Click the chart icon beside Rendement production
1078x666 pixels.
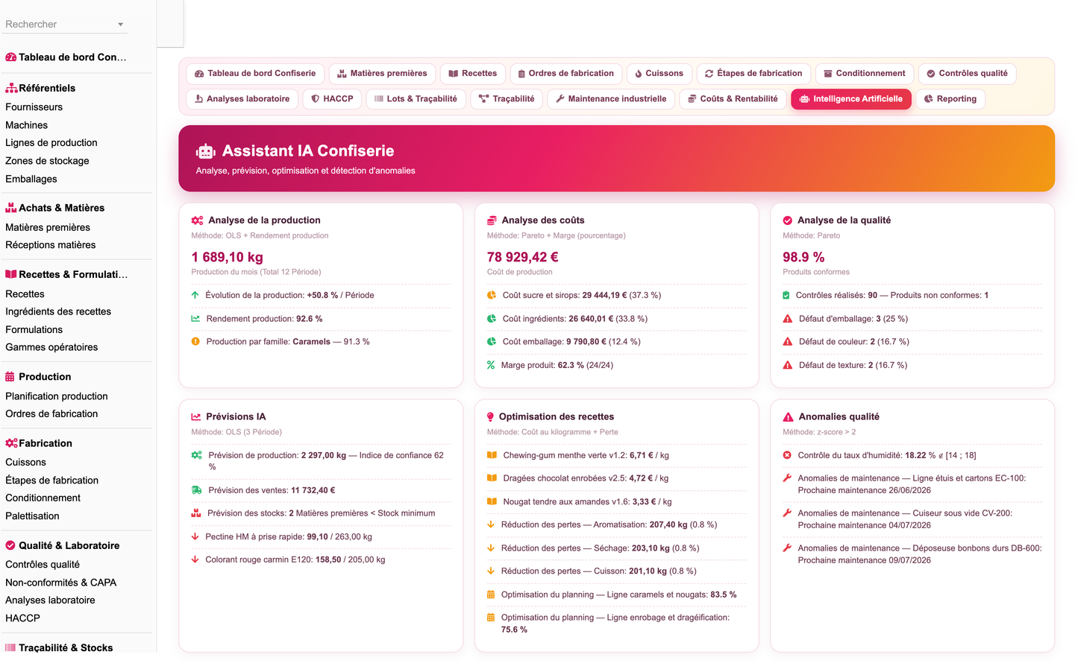tap(195, 319)
